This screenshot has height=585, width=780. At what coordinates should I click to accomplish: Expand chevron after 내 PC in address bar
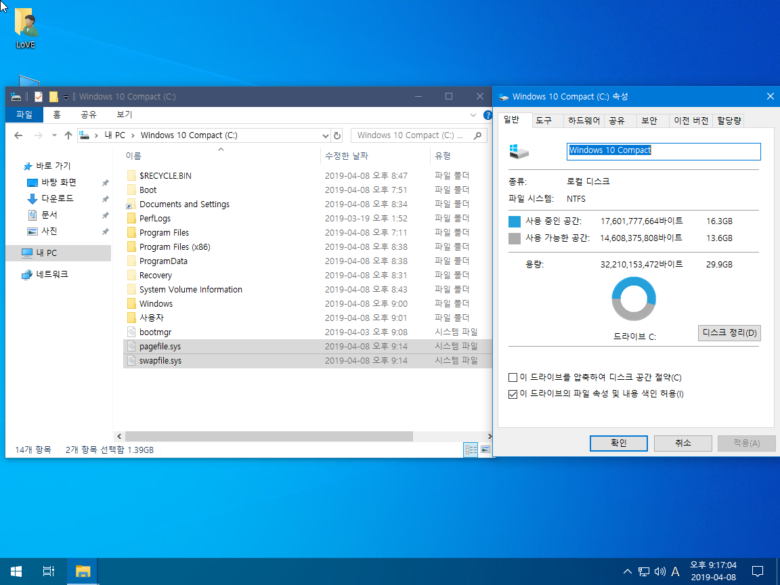[x=133, y=135]
